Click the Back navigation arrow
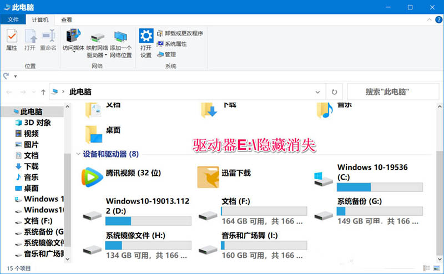Image resolution: width=444 pixels, height=274 pixels. pos(9,92)
